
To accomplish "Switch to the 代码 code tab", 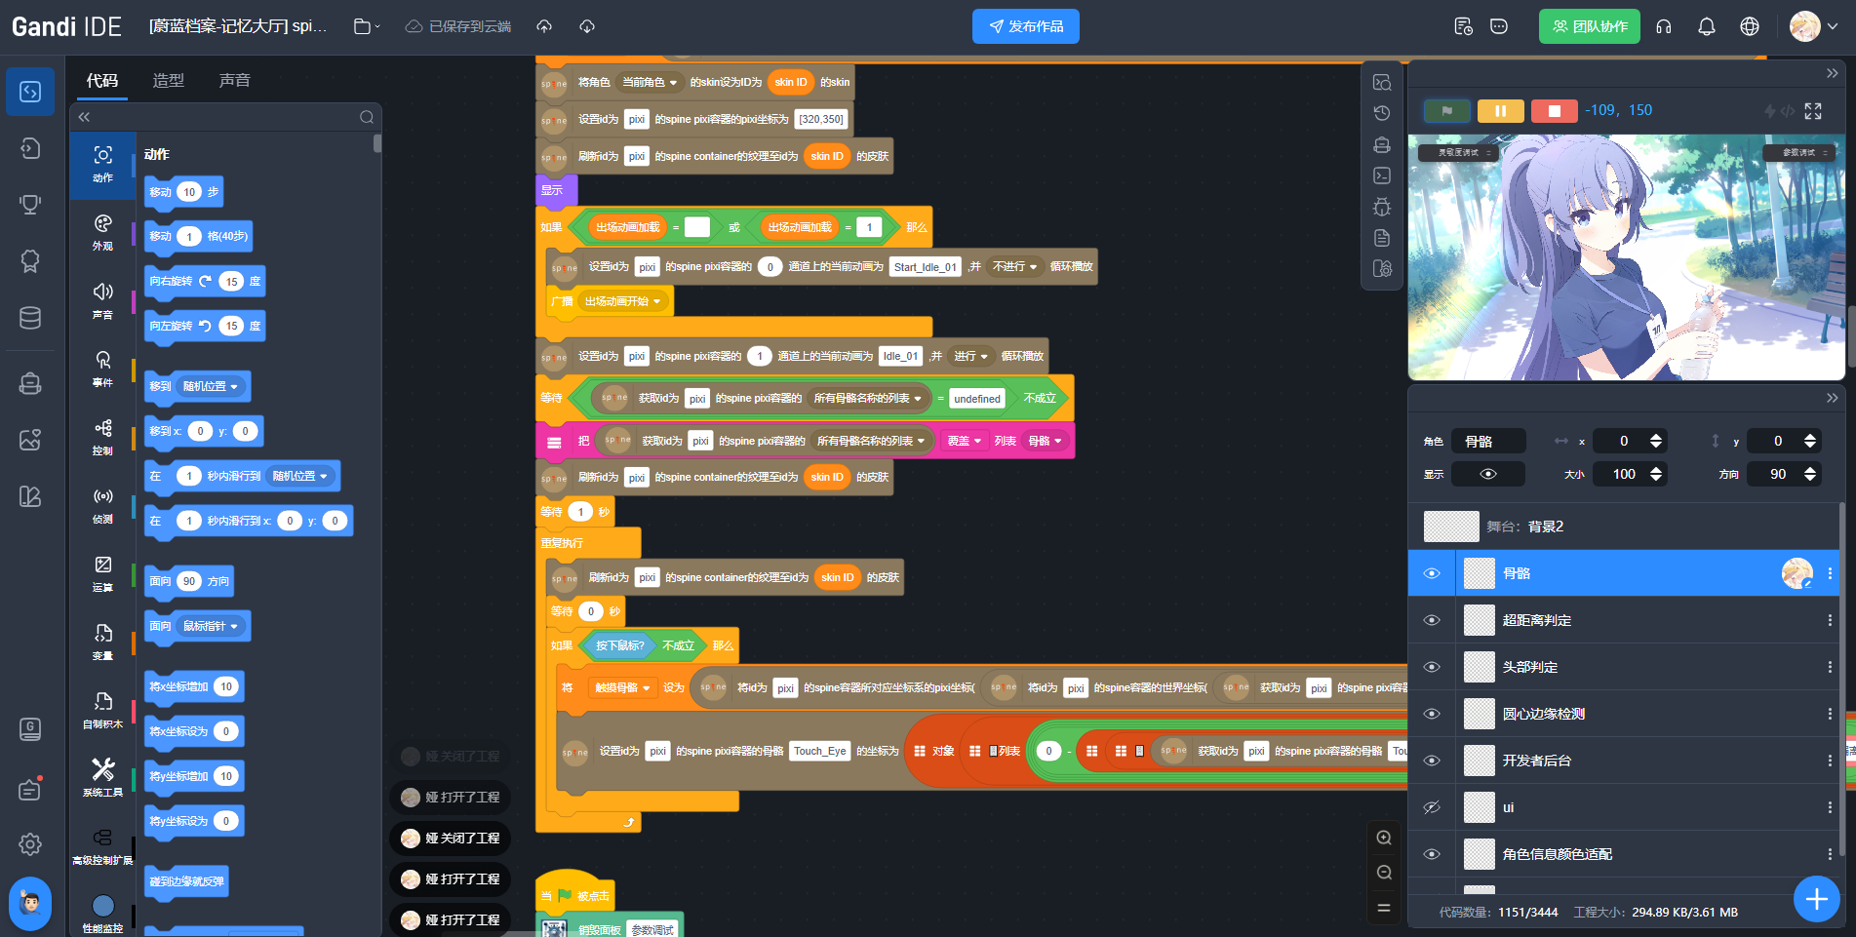I will click(102, 81).
